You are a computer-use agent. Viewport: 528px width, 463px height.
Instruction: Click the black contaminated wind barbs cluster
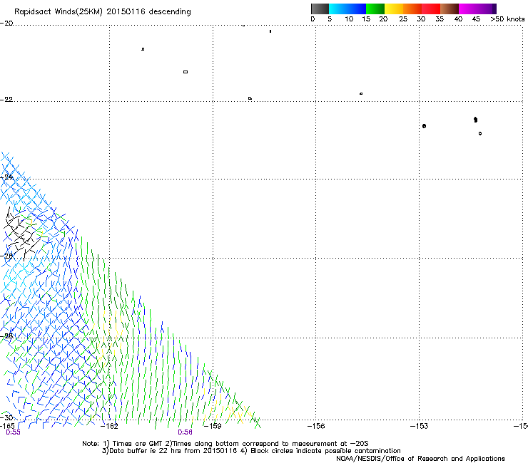[21, 234]
